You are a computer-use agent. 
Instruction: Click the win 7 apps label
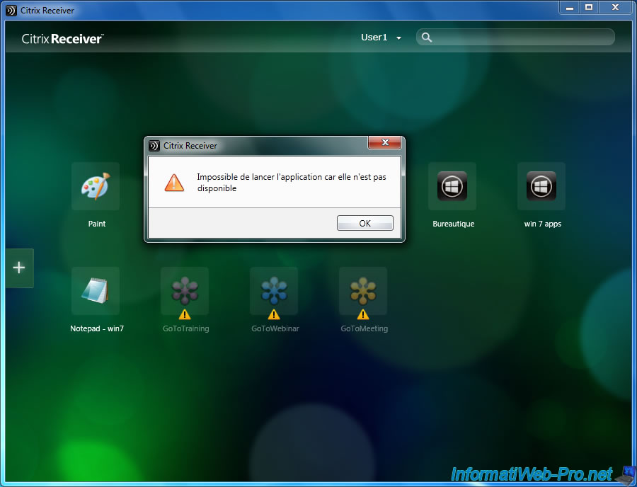543,224
